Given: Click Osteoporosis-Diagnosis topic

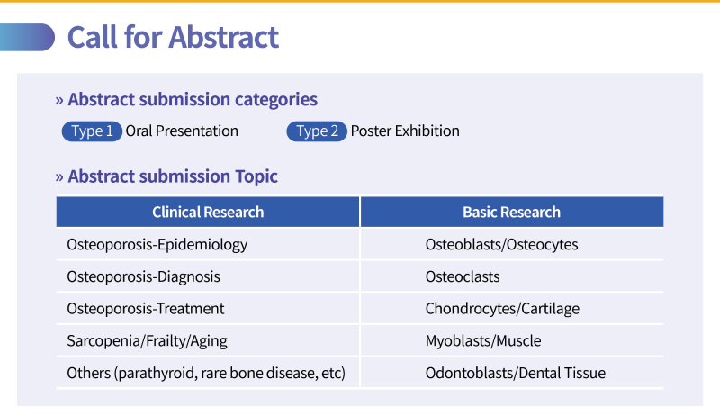Looking at the screenshot, I should coord(143,276).
